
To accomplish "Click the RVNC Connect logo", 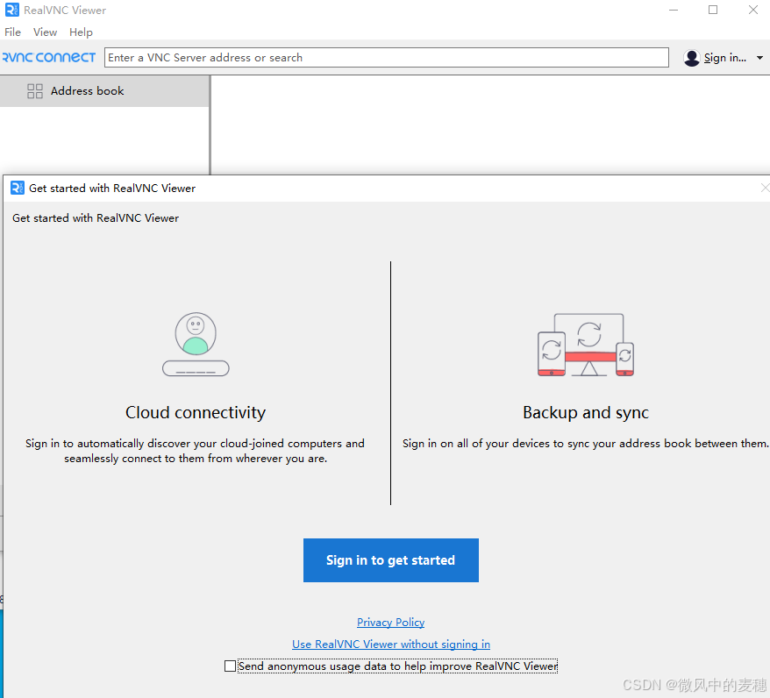I will (49, 57).
